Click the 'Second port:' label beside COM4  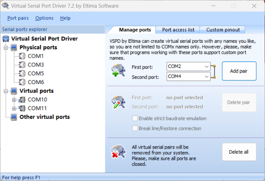[145, 77]
